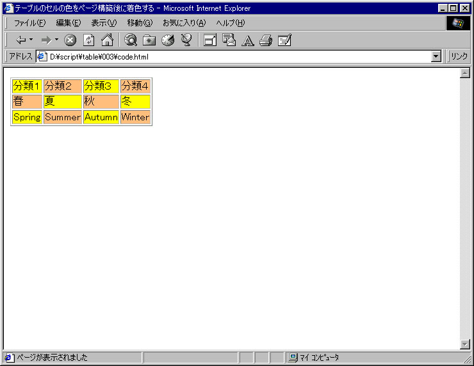Open the ヘルプ(H) menu
474x366 pixels.
231,23
